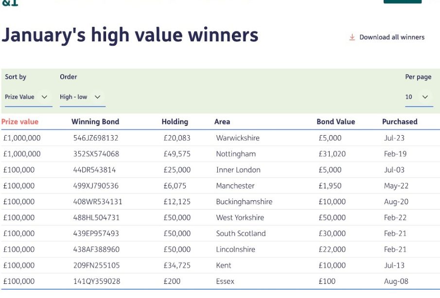440x298 pixels.
Task: Click the Bond Value column header
Action: coord(335,122)
